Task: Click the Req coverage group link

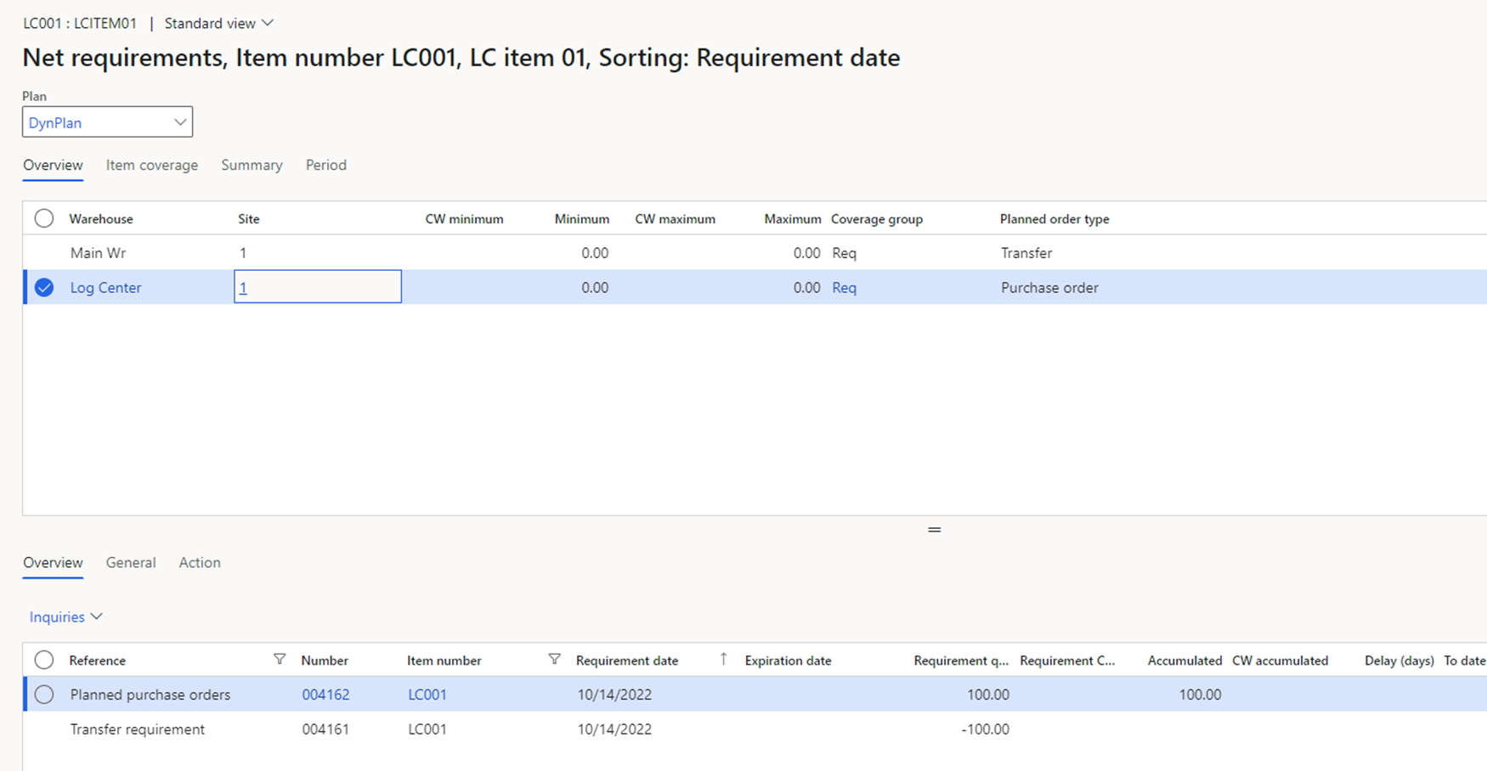Action: 844,288
